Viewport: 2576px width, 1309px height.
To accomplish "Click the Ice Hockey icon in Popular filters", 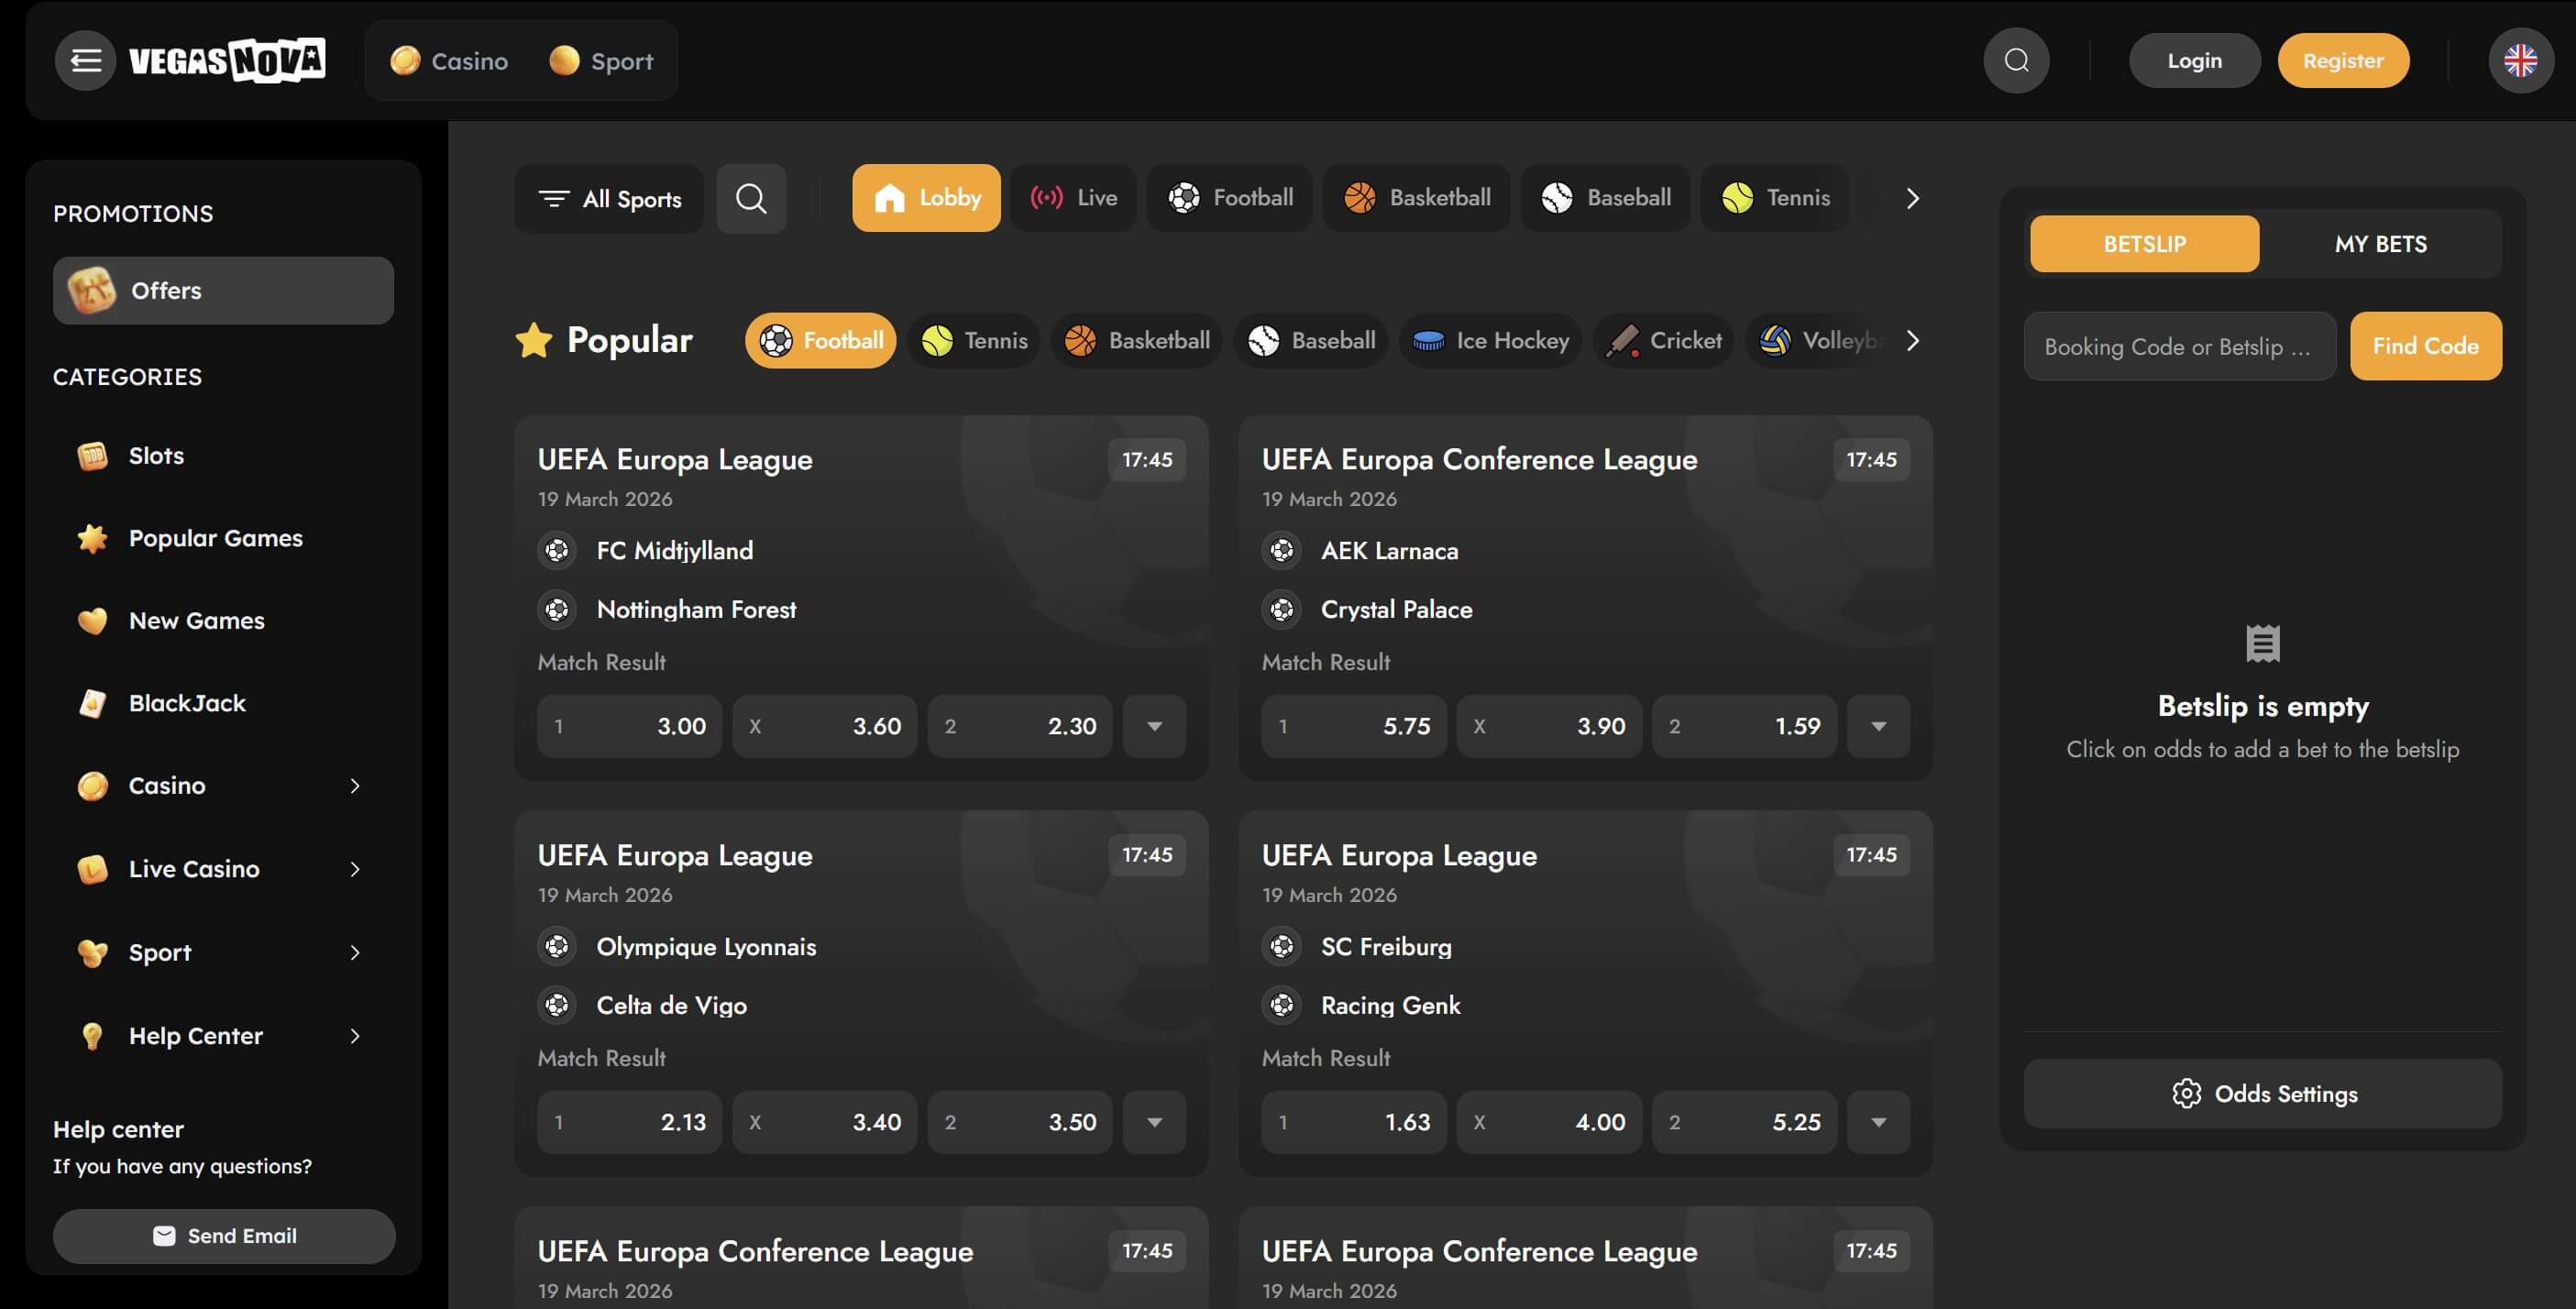I will click(1429, 340).
